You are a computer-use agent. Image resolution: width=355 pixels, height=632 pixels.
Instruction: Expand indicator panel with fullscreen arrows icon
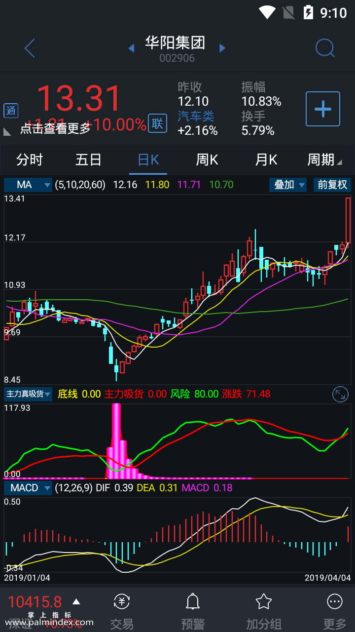pos(341,394)
